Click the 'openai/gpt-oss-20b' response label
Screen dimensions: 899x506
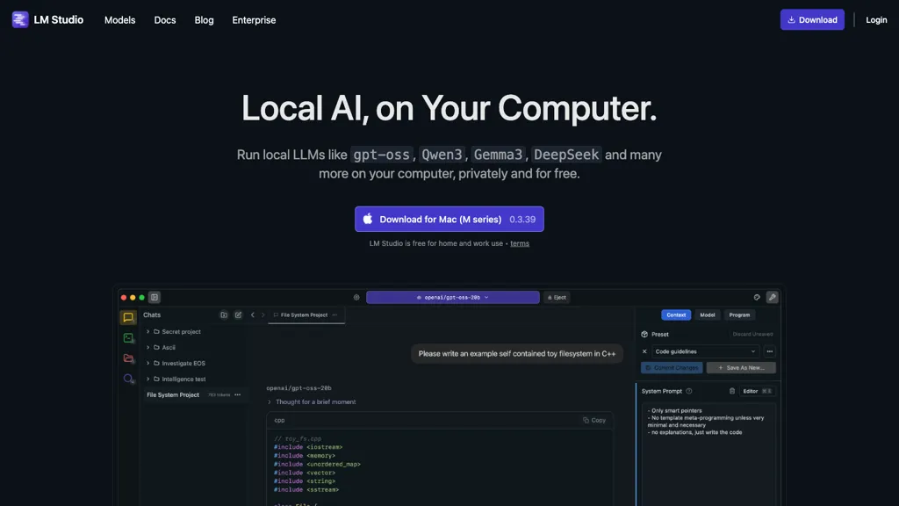[x=298, y=388]
